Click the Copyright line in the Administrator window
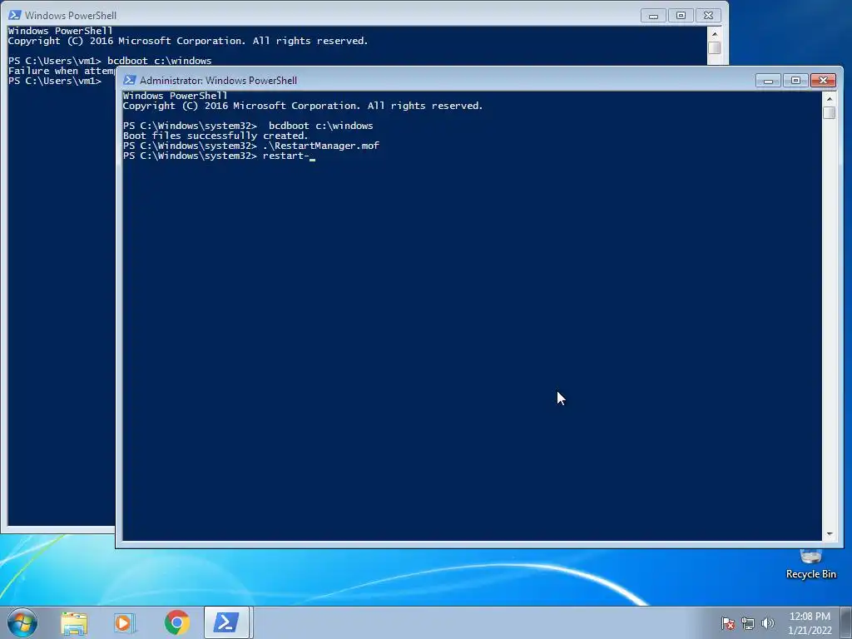 point(303,106)
